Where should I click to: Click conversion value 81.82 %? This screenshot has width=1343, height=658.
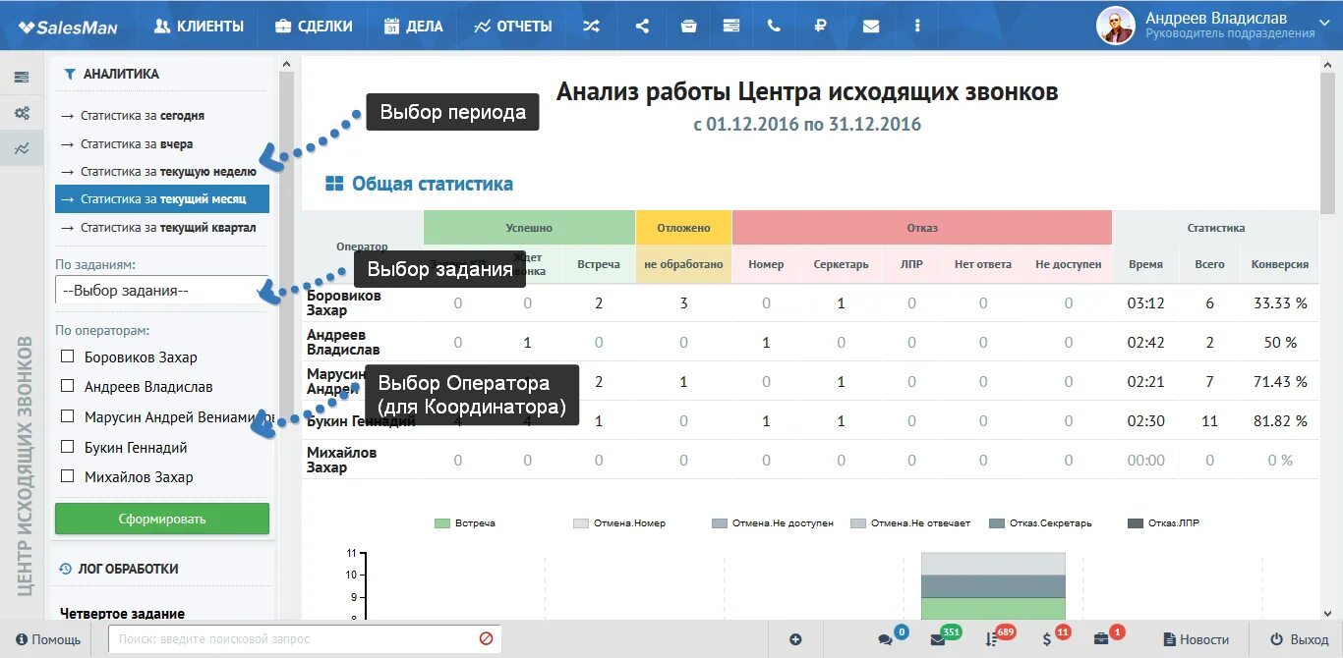click(x=1280, y=420)
